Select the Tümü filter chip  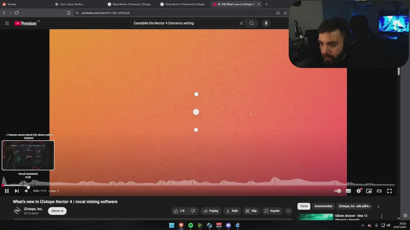(x=304, y=206)
